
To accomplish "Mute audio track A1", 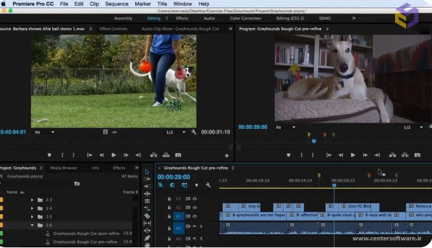I will 194,226.
